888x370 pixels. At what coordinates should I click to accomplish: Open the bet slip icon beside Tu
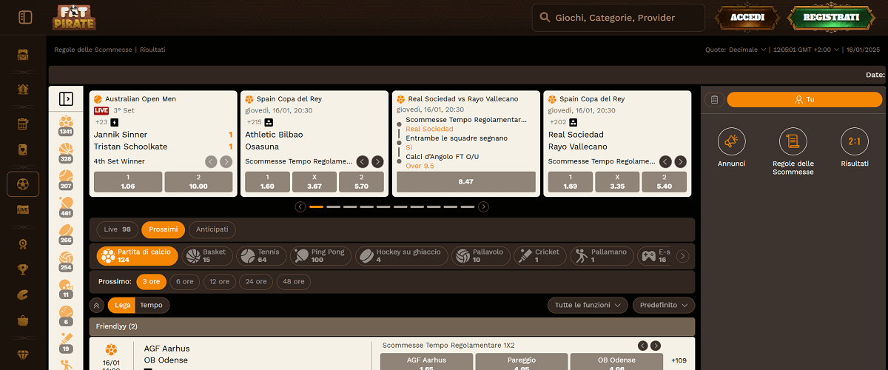(714, 99)
